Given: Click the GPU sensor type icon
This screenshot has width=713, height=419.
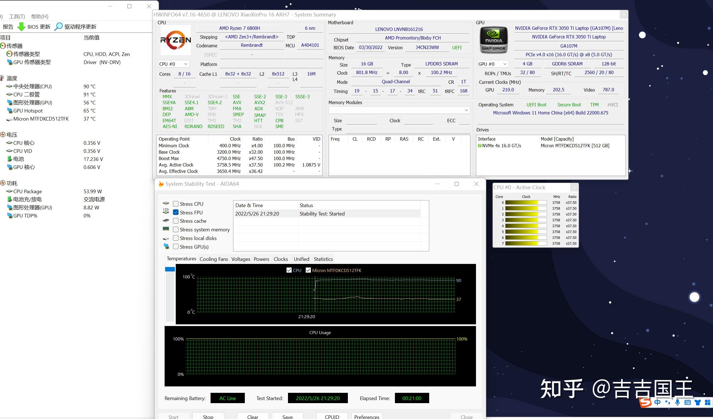Looking at the screenshot, I should tap(9, 62).
